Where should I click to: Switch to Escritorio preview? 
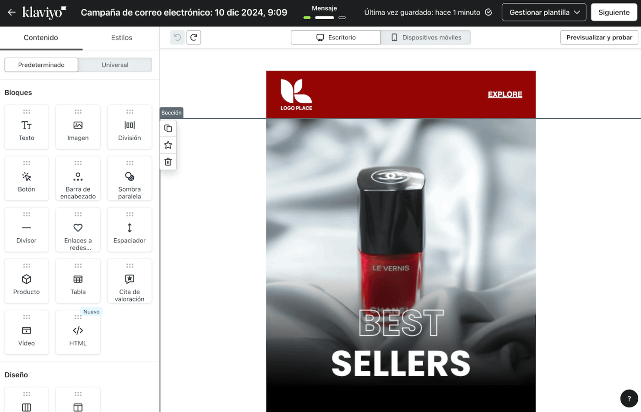(336, 38)
